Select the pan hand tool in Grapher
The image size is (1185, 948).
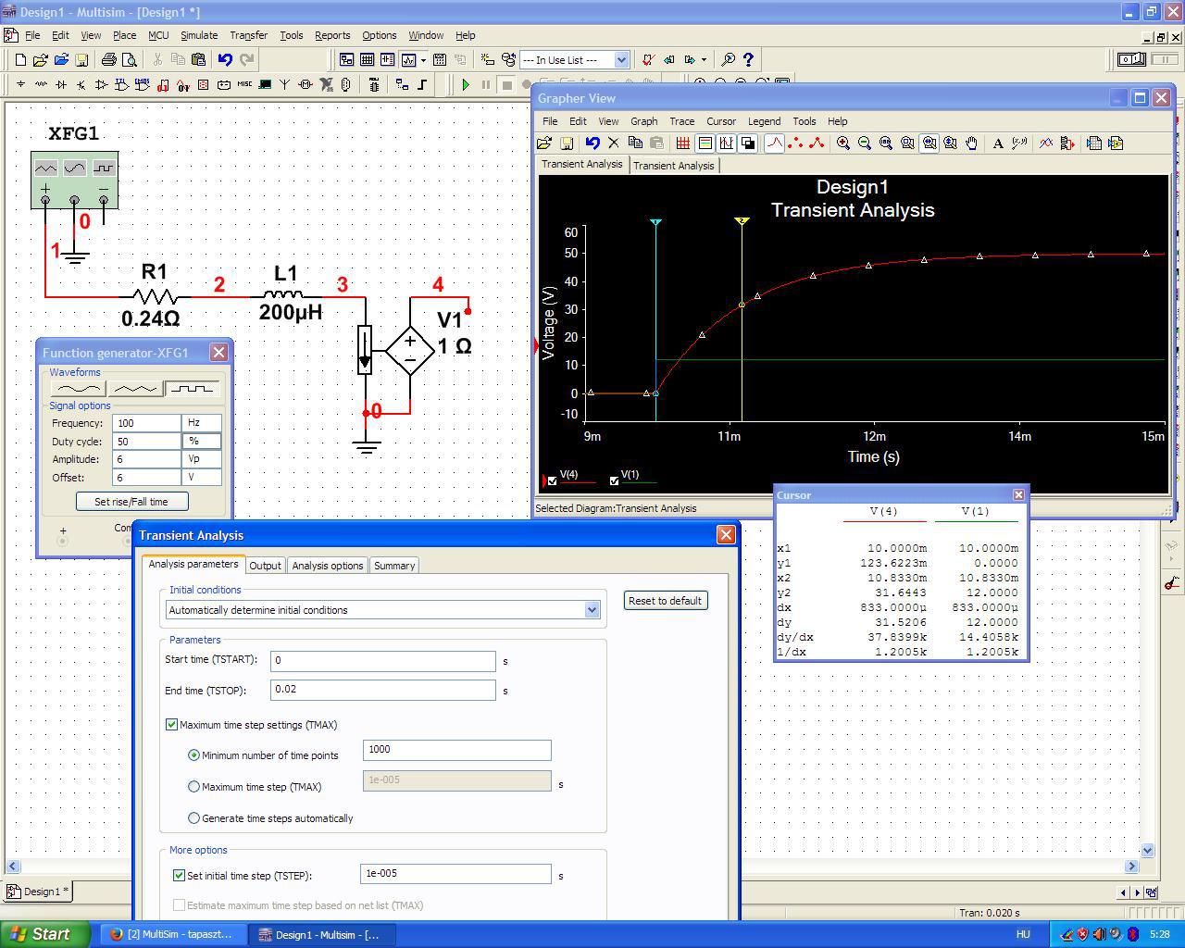971,143
